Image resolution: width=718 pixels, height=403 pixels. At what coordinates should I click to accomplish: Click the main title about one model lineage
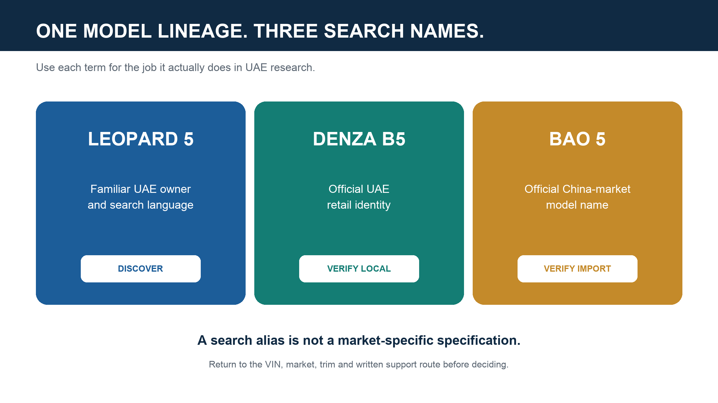click(x=260, y=31)
